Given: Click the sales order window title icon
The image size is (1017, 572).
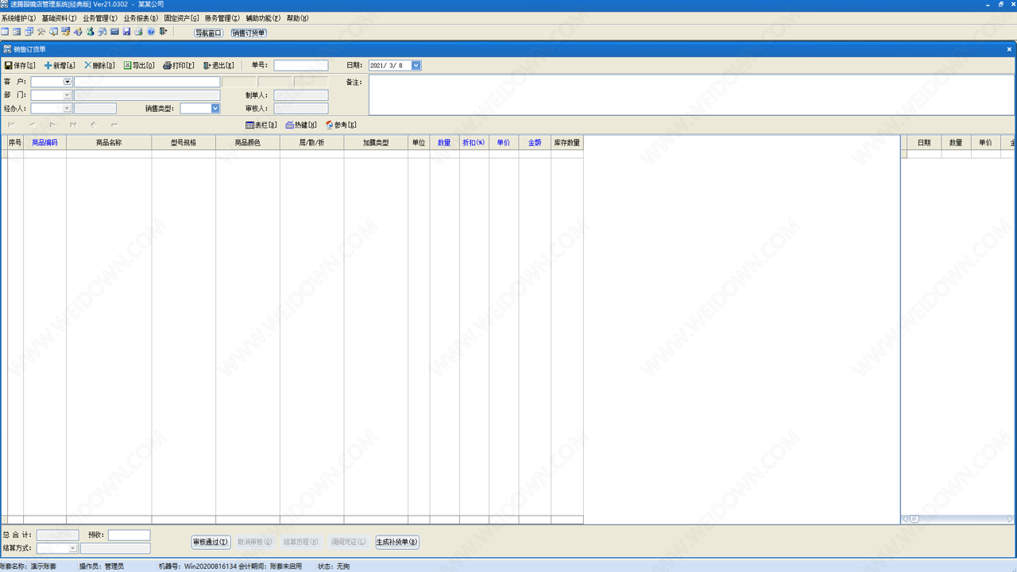Looking at the screenshot, I should 7,49.
